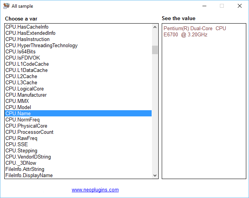Click the list scrollbar up arrow
This screenshot has height=198, width=249.
tap(155, 27)
